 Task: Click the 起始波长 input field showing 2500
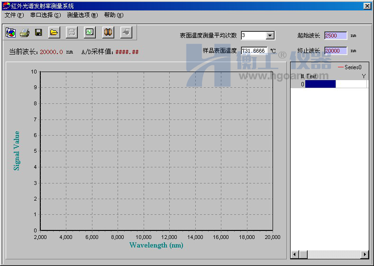pyautogui.click(x=335, y=36)
